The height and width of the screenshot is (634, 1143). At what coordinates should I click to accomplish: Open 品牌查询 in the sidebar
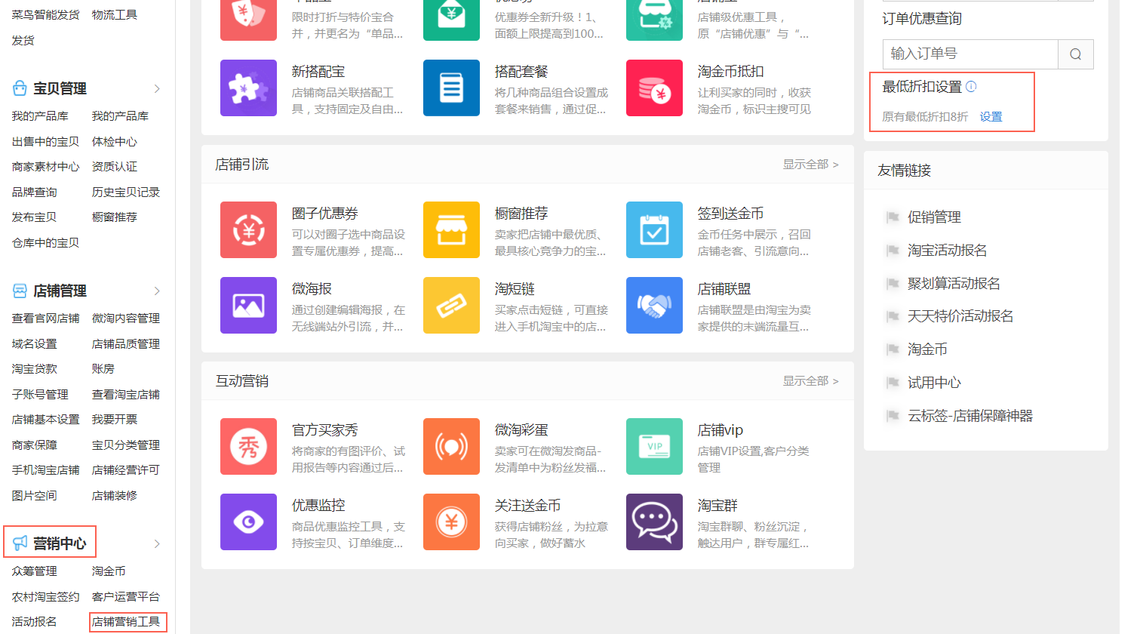click(x=34, y=192)
